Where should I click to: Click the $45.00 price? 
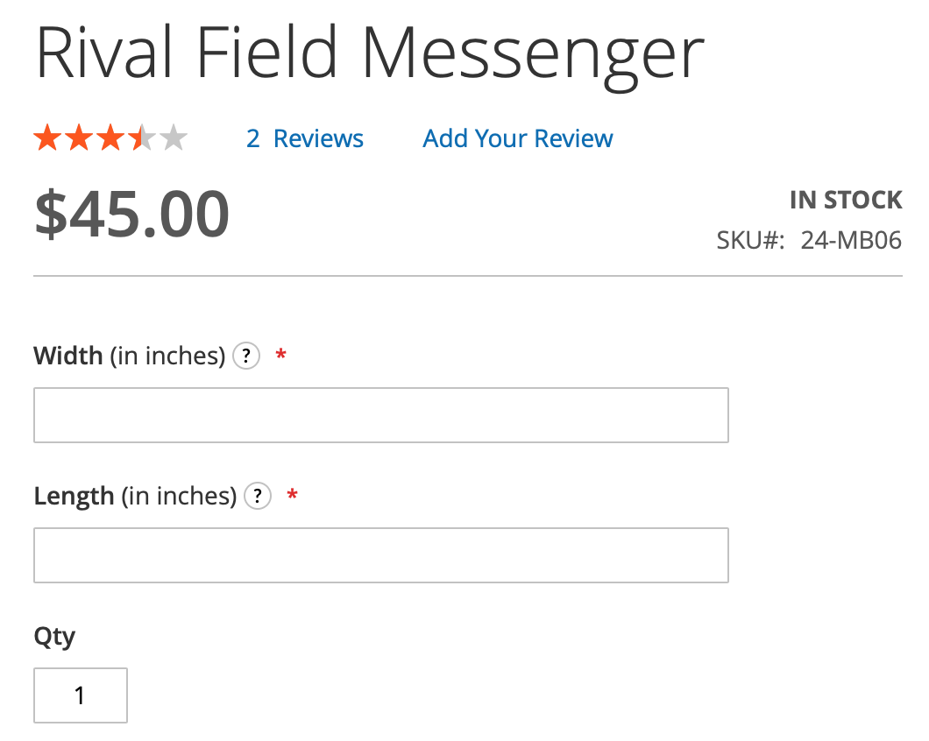point(132,214)
